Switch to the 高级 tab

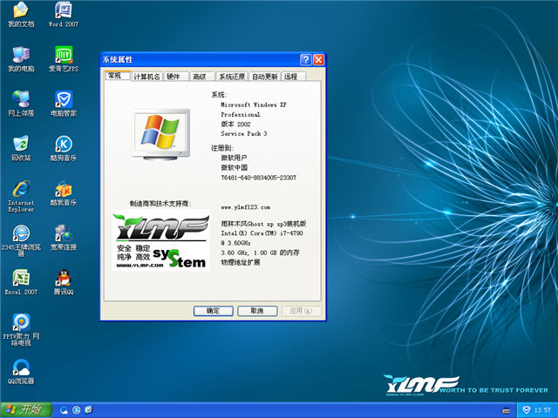pos(201,77)
